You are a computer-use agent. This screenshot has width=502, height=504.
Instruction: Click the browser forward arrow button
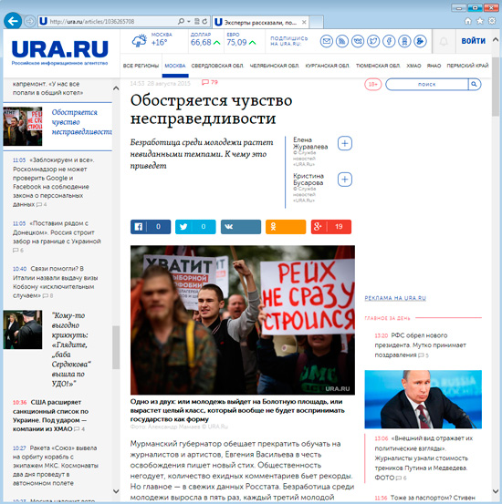tap(30, 22)
